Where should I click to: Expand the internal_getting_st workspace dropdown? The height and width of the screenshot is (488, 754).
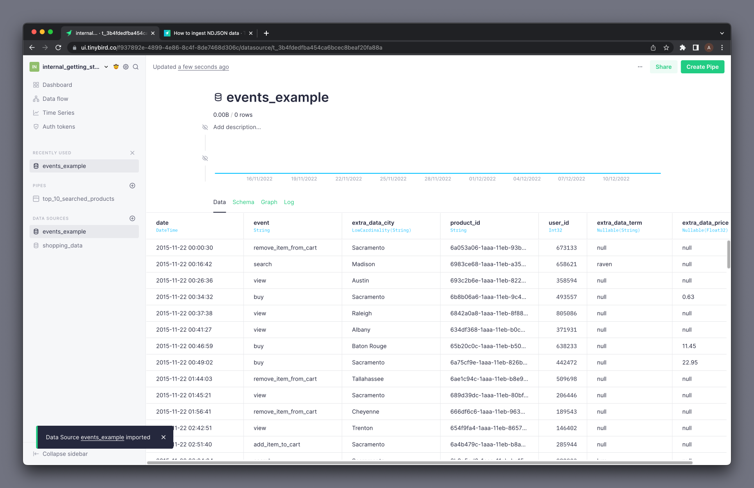(106, 67)
